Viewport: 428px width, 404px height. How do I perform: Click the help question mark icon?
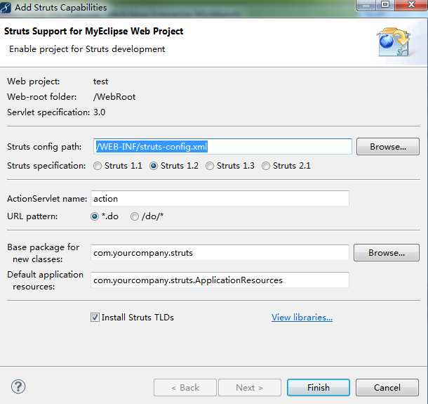tap(18, 386)
